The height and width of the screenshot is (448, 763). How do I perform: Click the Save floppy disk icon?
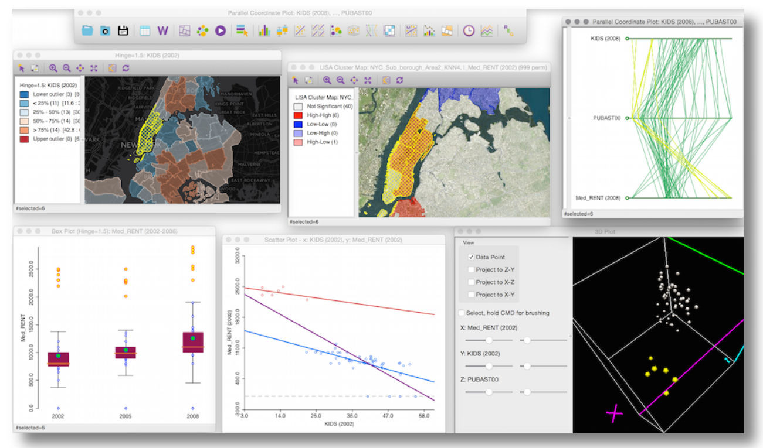(x=123, y=31)
